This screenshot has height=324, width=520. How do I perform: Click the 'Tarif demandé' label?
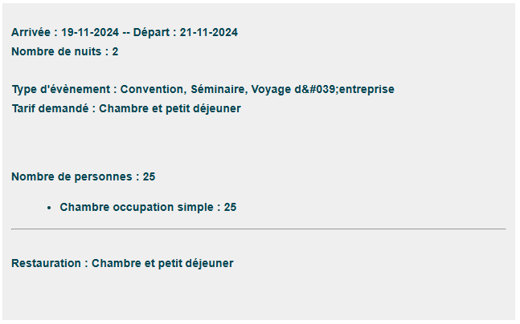50,108
